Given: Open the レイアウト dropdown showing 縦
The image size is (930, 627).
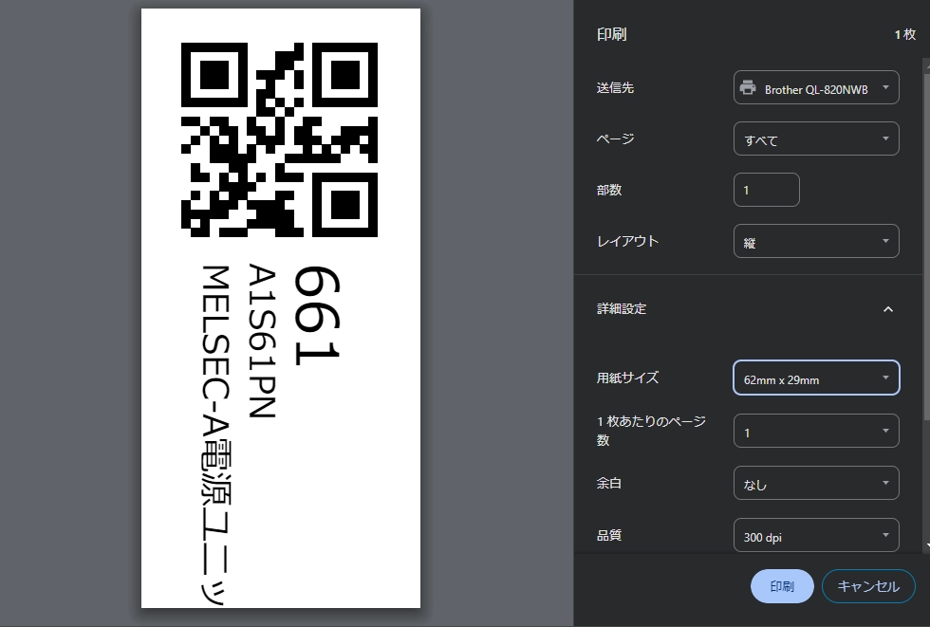Looking at the screenshot, I should click(816, 241).
